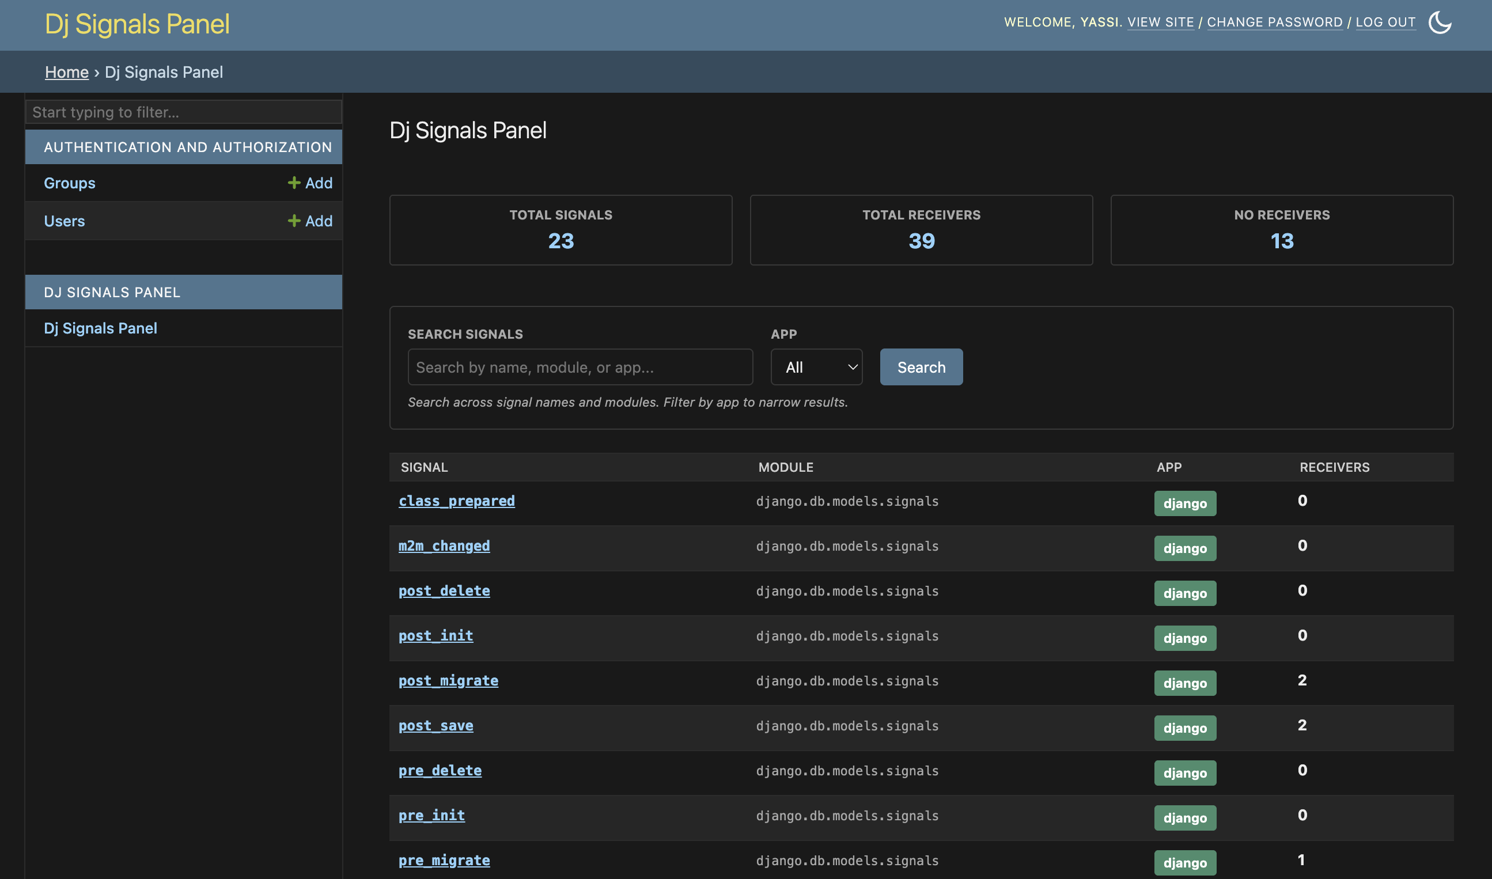Select Dj Signals Panel sidebar item
This screenshot has height=879, width=1492.
click(x=100, y=328)
